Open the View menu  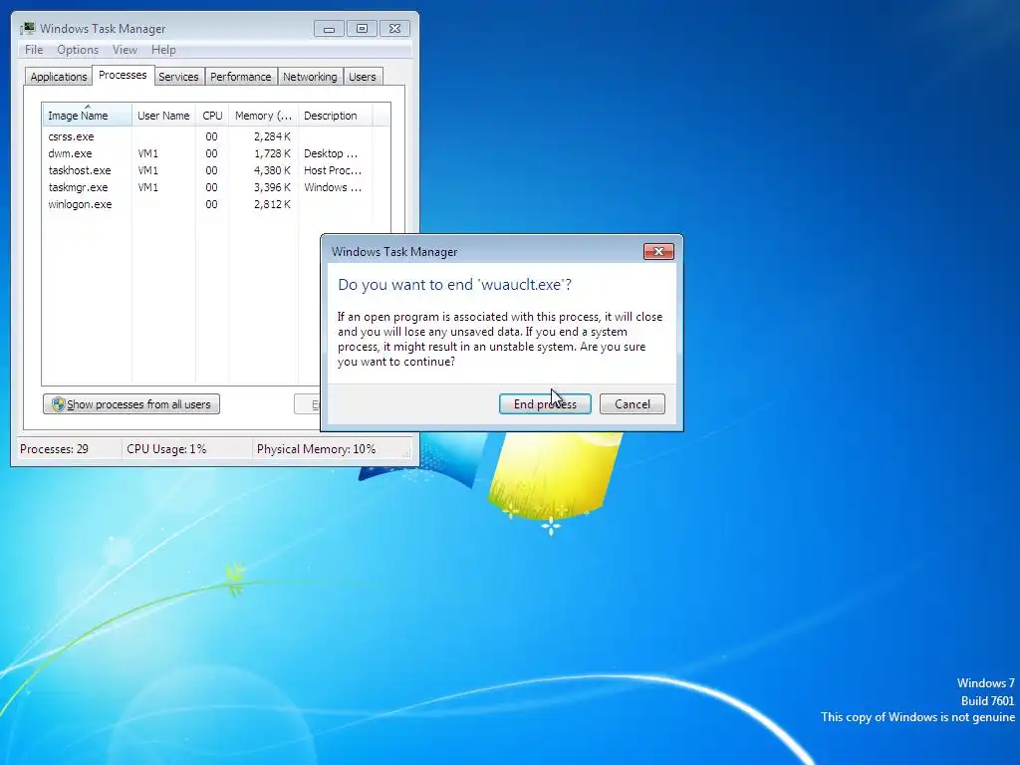click(x=125, y=50)
